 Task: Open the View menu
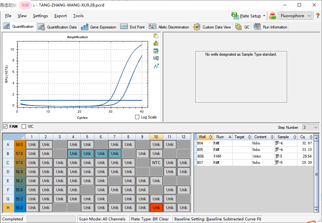click(x=22, y=16)
